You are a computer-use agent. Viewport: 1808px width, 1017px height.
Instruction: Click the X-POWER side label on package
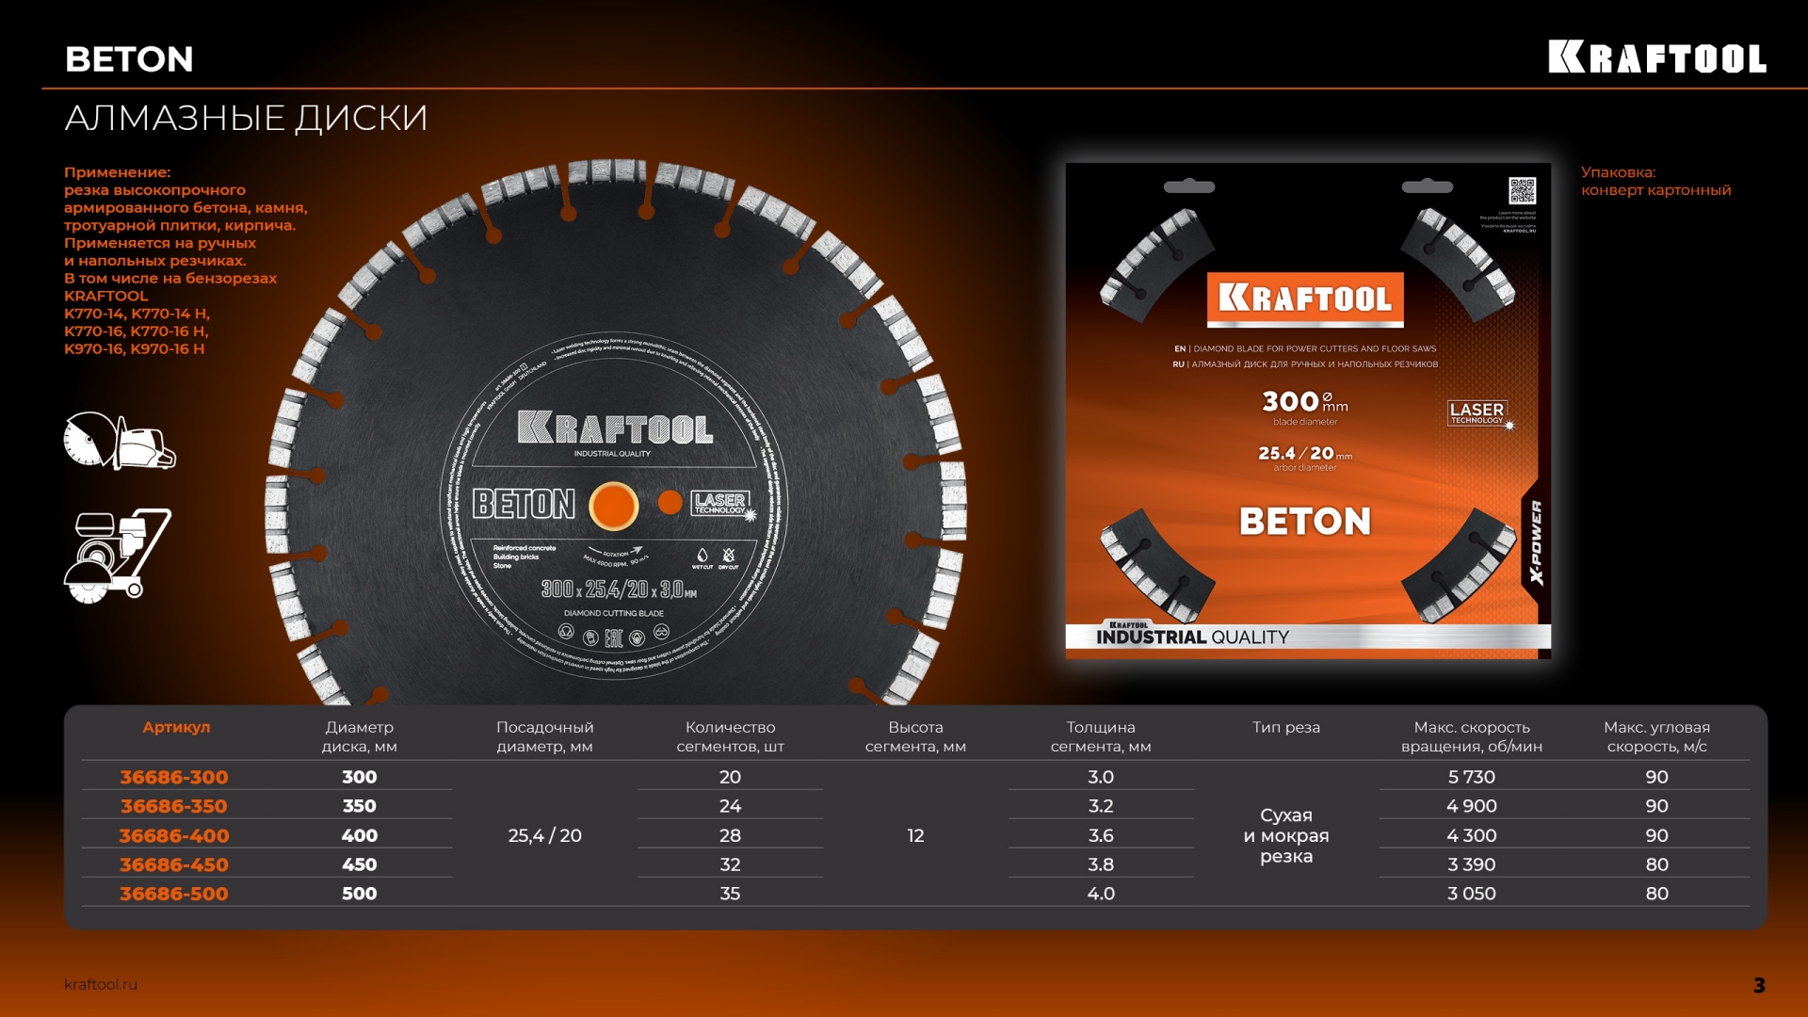click(x=1537, y=542)
